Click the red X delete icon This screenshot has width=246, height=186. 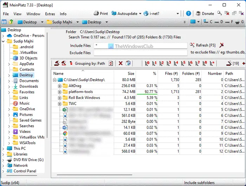pyautogui.click(x=121, y=63)
